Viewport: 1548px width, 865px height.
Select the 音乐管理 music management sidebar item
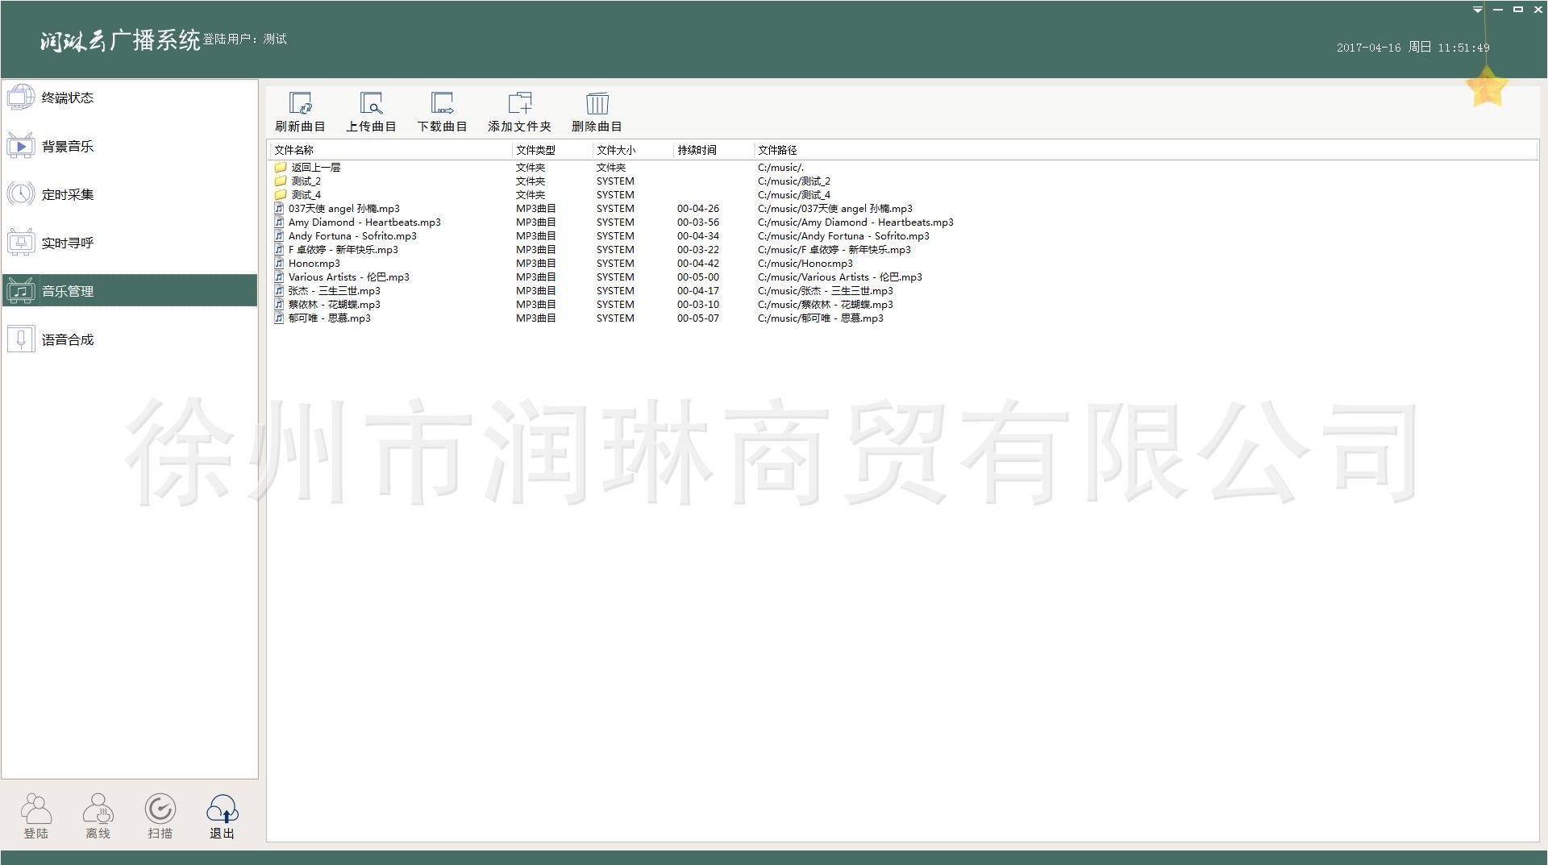(x=130, y=291)
